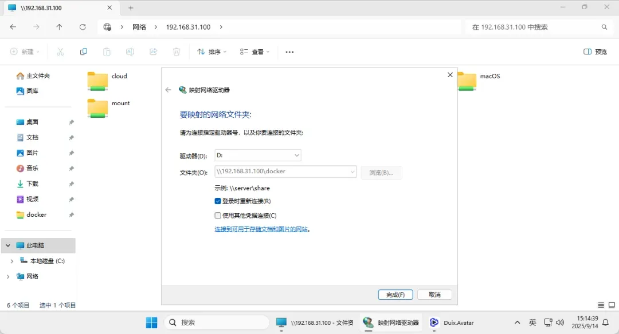The image size is (619, 334).
Task: Click the 完成(F) finish button
Action: click(x=395, y=295)
